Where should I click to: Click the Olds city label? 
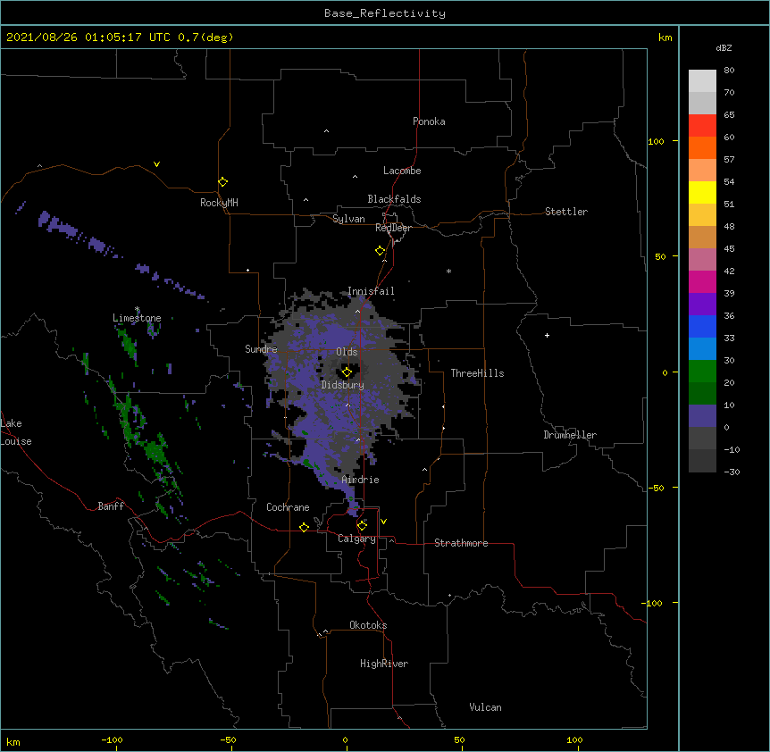click(x=347, y=352)
